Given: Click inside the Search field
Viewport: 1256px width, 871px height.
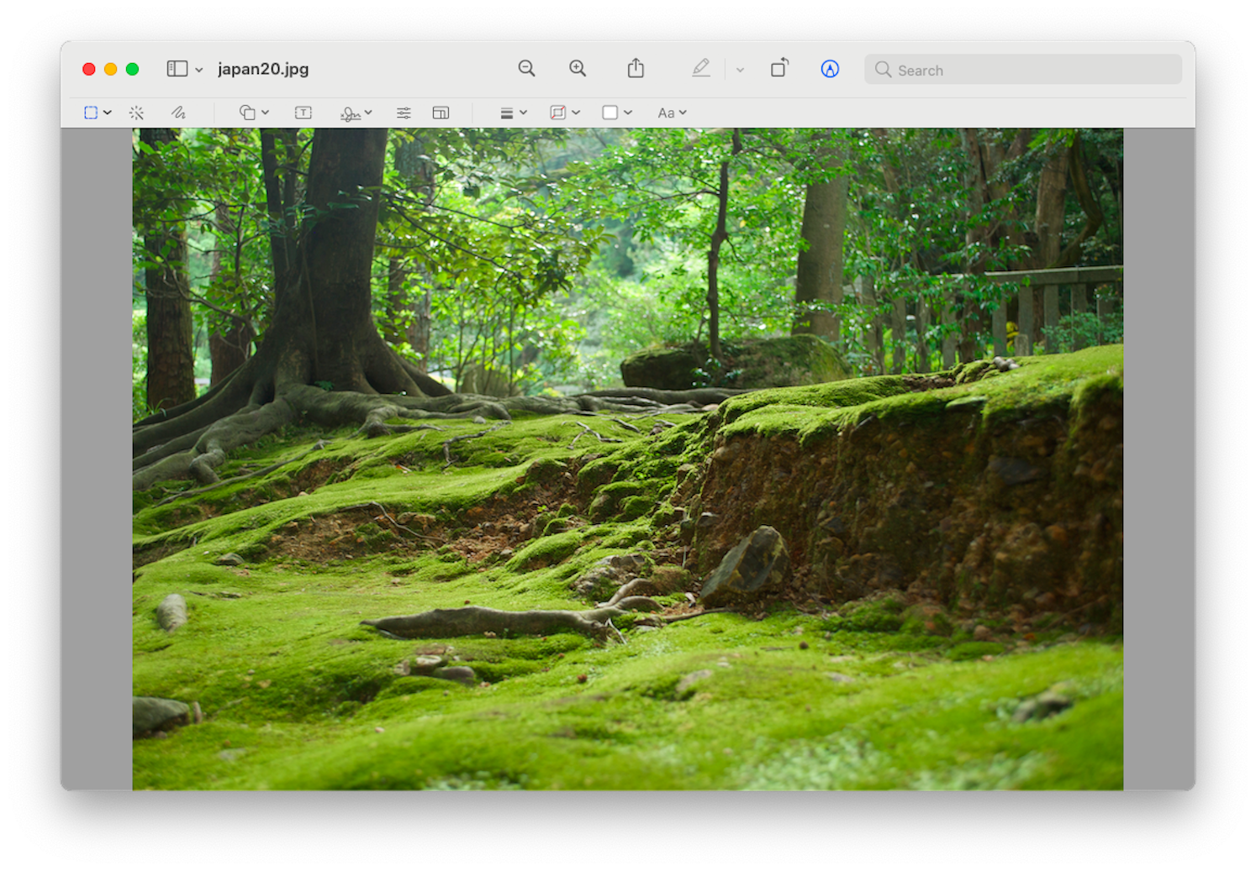Looking at the screenshot, I should tap(1022, 69).
